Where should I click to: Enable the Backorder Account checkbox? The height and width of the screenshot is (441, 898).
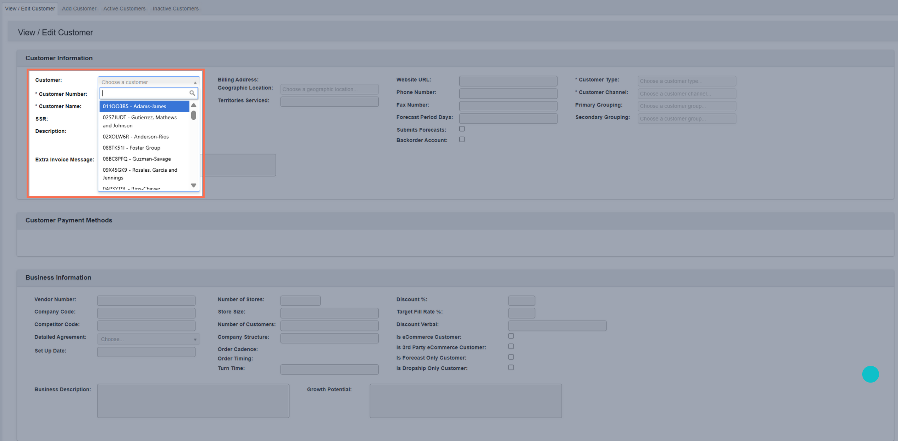[x=462, y=139]
